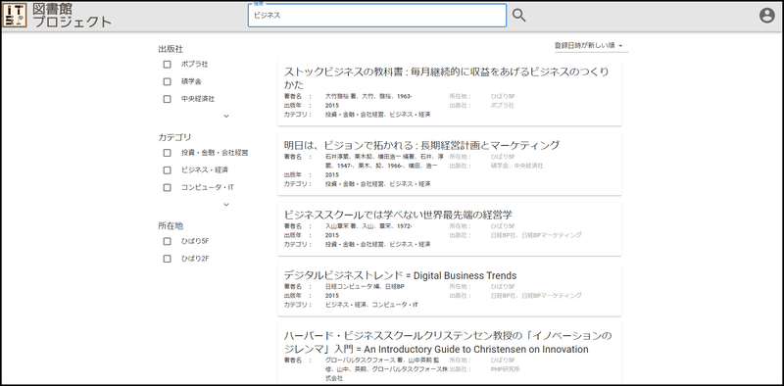
Task: Open the 明日は、ビジョンで拓かれる book title
Action: tap(421, 145)
